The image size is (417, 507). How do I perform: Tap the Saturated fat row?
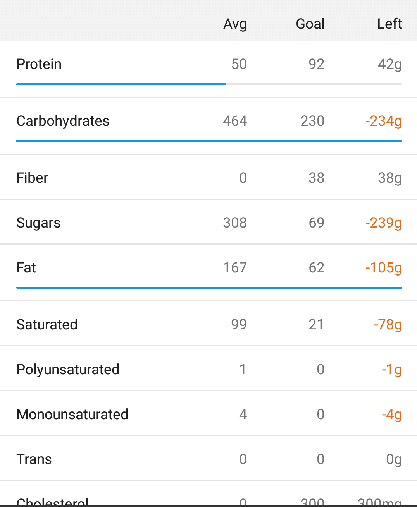click(208, 324)
